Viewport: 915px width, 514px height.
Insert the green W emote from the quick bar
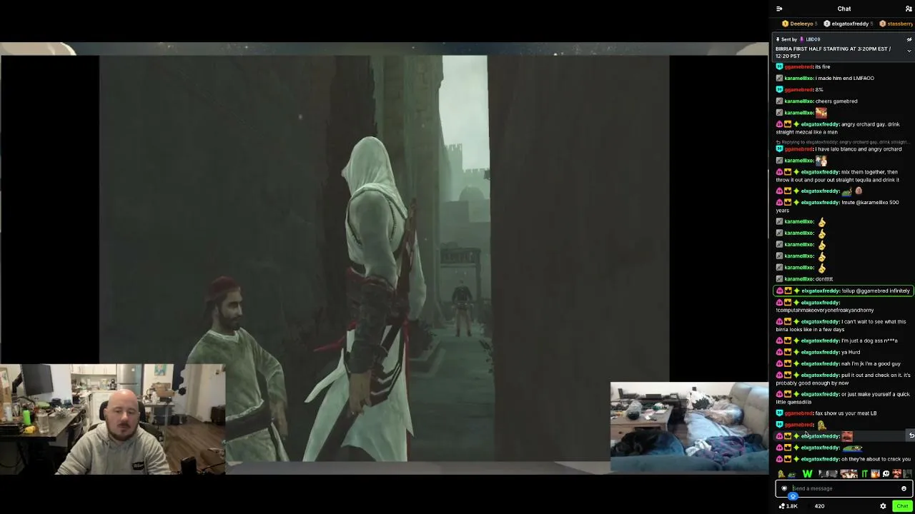[x=807, y=473]
